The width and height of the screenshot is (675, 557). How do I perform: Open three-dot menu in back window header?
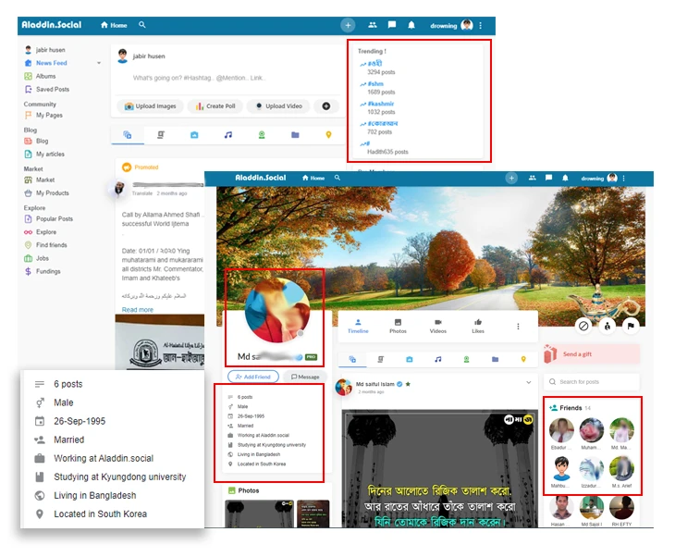coord(481,25)
